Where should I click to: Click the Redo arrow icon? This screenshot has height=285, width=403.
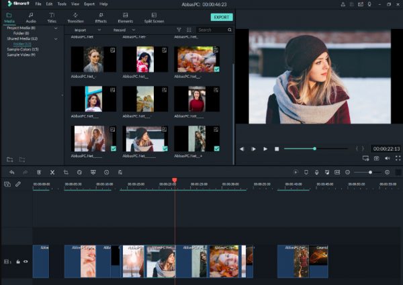[26, 172]
